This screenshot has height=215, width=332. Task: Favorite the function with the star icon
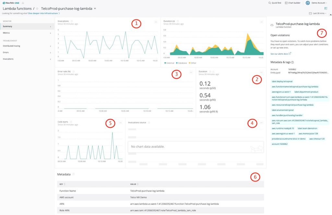(x=37, y=9)
